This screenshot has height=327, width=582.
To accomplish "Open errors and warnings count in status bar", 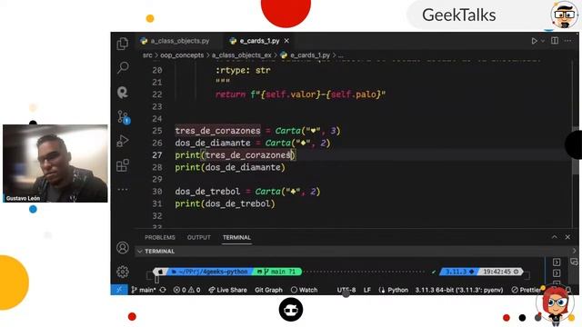I will click(x=187, y=290).
